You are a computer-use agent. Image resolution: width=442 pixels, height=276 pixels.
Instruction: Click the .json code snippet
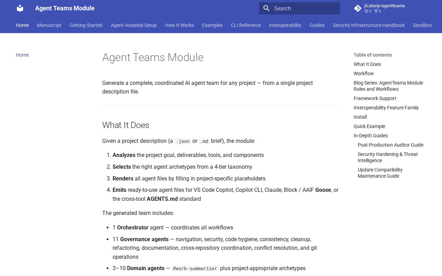click(183, 141)
